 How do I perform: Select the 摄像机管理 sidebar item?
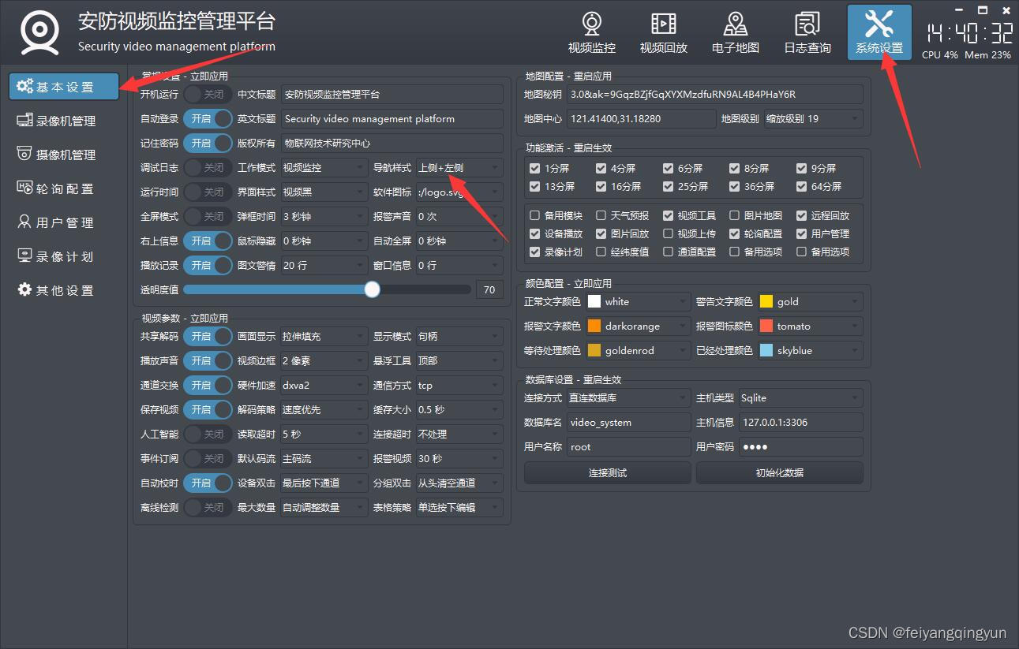(x=64, y=155)
